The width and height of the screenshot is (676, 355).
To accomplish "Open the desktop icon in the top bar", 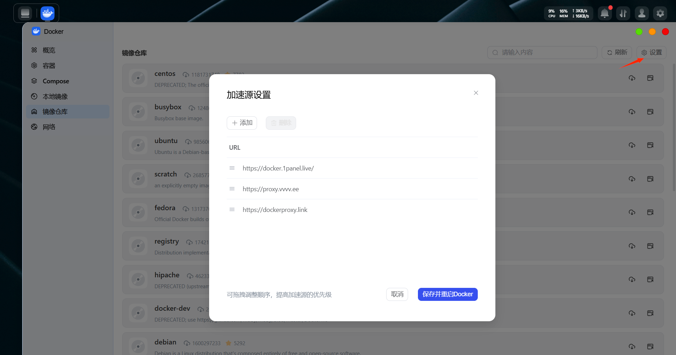I will pos(25,13).
